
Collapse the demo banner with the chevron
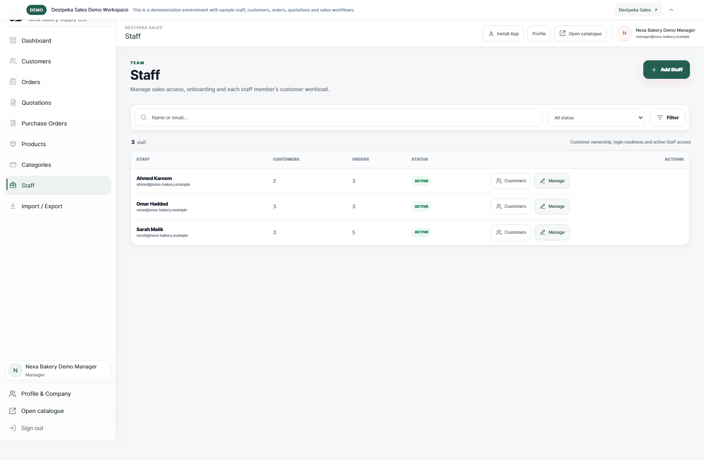[671, 10]
